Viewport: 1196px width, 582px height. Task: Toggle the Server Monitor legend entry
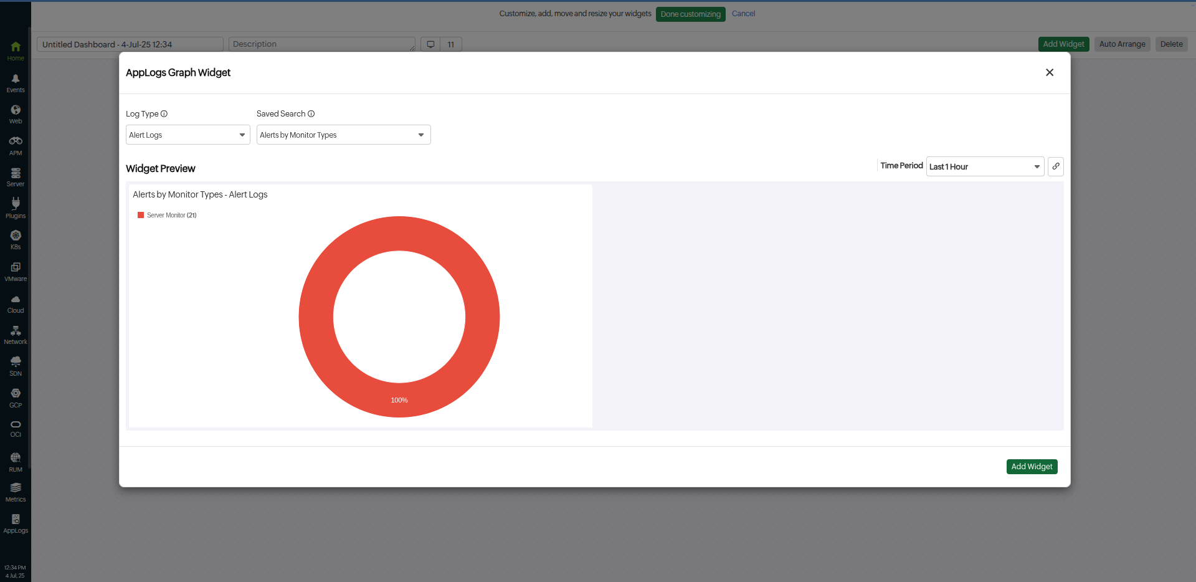click(167, 216)
